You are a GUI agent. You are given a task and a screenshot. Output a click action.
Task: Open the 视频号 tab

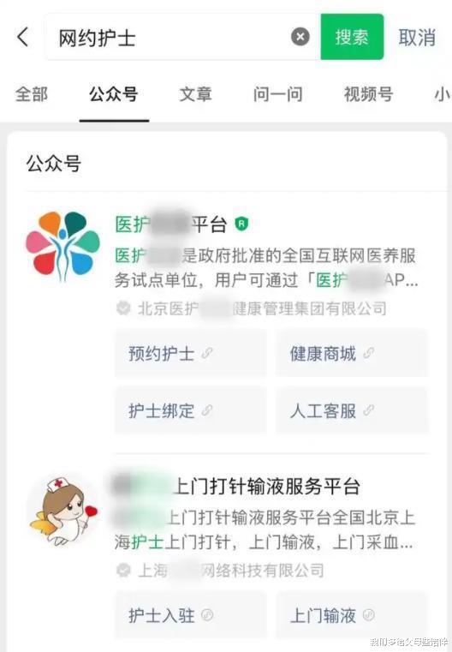click(368, 94)
